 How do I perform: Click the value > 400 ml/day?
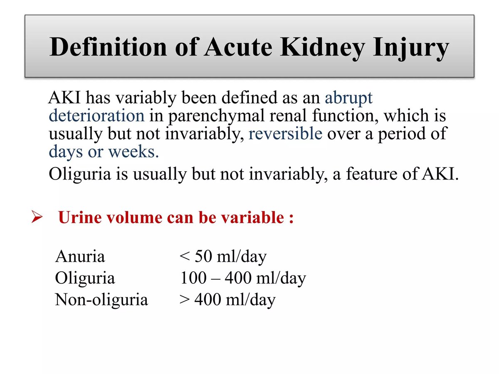pyautogui.click(x=227, y=299)
